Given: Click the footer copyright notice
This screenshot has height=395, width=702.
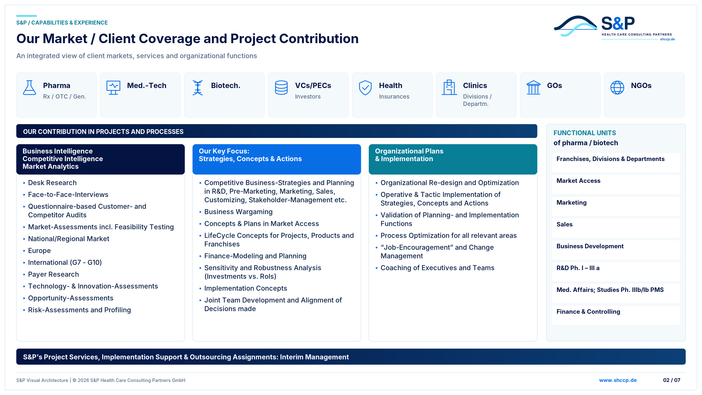Looking at the screenshot, I should tap(101, 380).
